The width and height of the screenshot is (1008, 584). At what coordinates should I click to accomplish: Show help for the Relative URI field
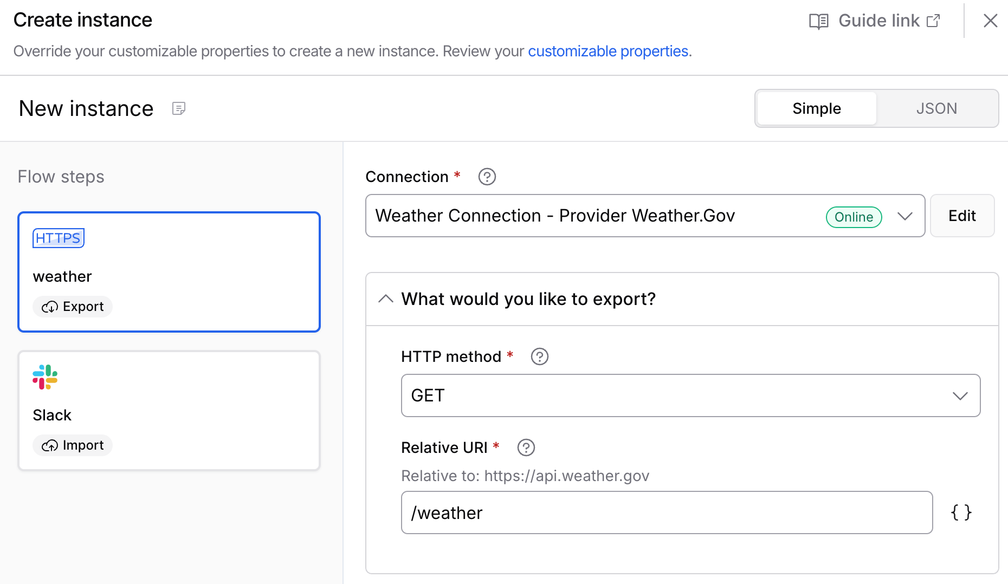click(x=526, y=447)
